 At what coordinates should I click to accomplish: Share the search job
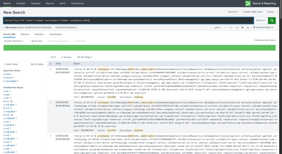pyautogui.click(x=237, y=28)
